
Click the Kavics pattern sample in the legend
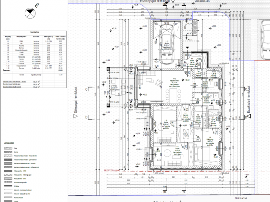(x=8, y=152)
